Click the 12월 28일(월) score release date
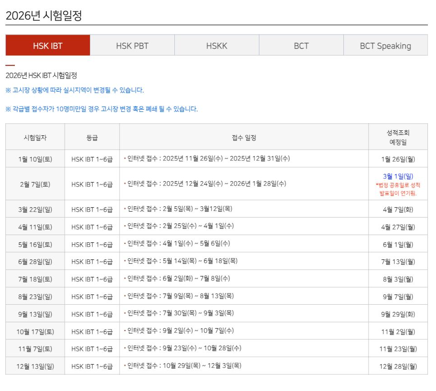Image resolution: width=436 pixels, height=391 pixels. tap(398, 366)
